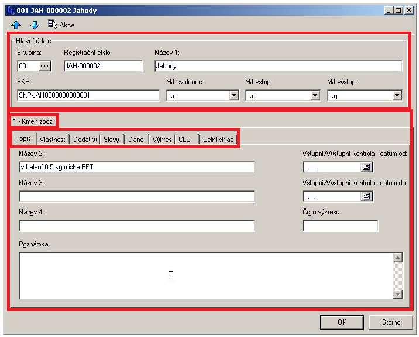This screenshot has height=337, width=419.
Task: Open the Akce actions menu
Action: [61, 25]
